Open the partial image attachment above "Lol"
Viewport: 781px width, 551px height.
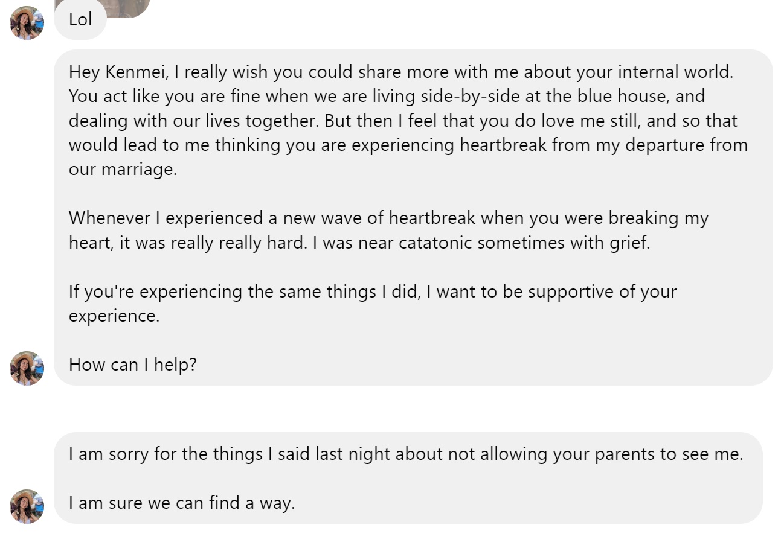tap(101, 8)
